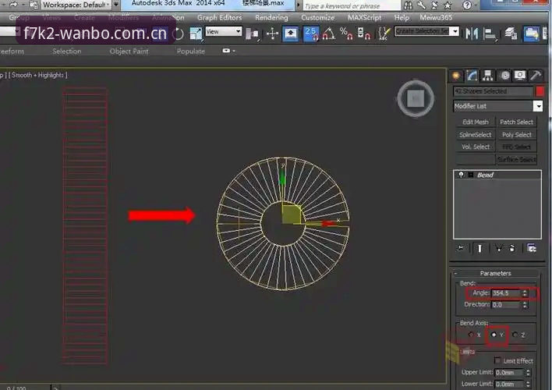Click the Select and Uniform Scale tool
This screenshot has height=390, width=552.
(196, 34)
